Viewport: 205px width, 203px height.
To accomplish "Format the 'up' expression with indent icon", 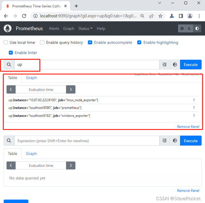I will pyautogui.click(x=165, y=64).
